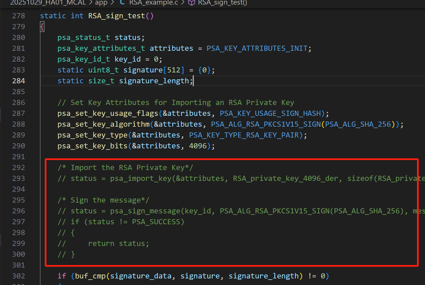Image resolution: width=425 pixels, height=285 pixels.
Task: Click the PSA_KEY_TYPE_RSA_KEY_PAIR constant
Action: pyautogui.click(x=244, y=135)
